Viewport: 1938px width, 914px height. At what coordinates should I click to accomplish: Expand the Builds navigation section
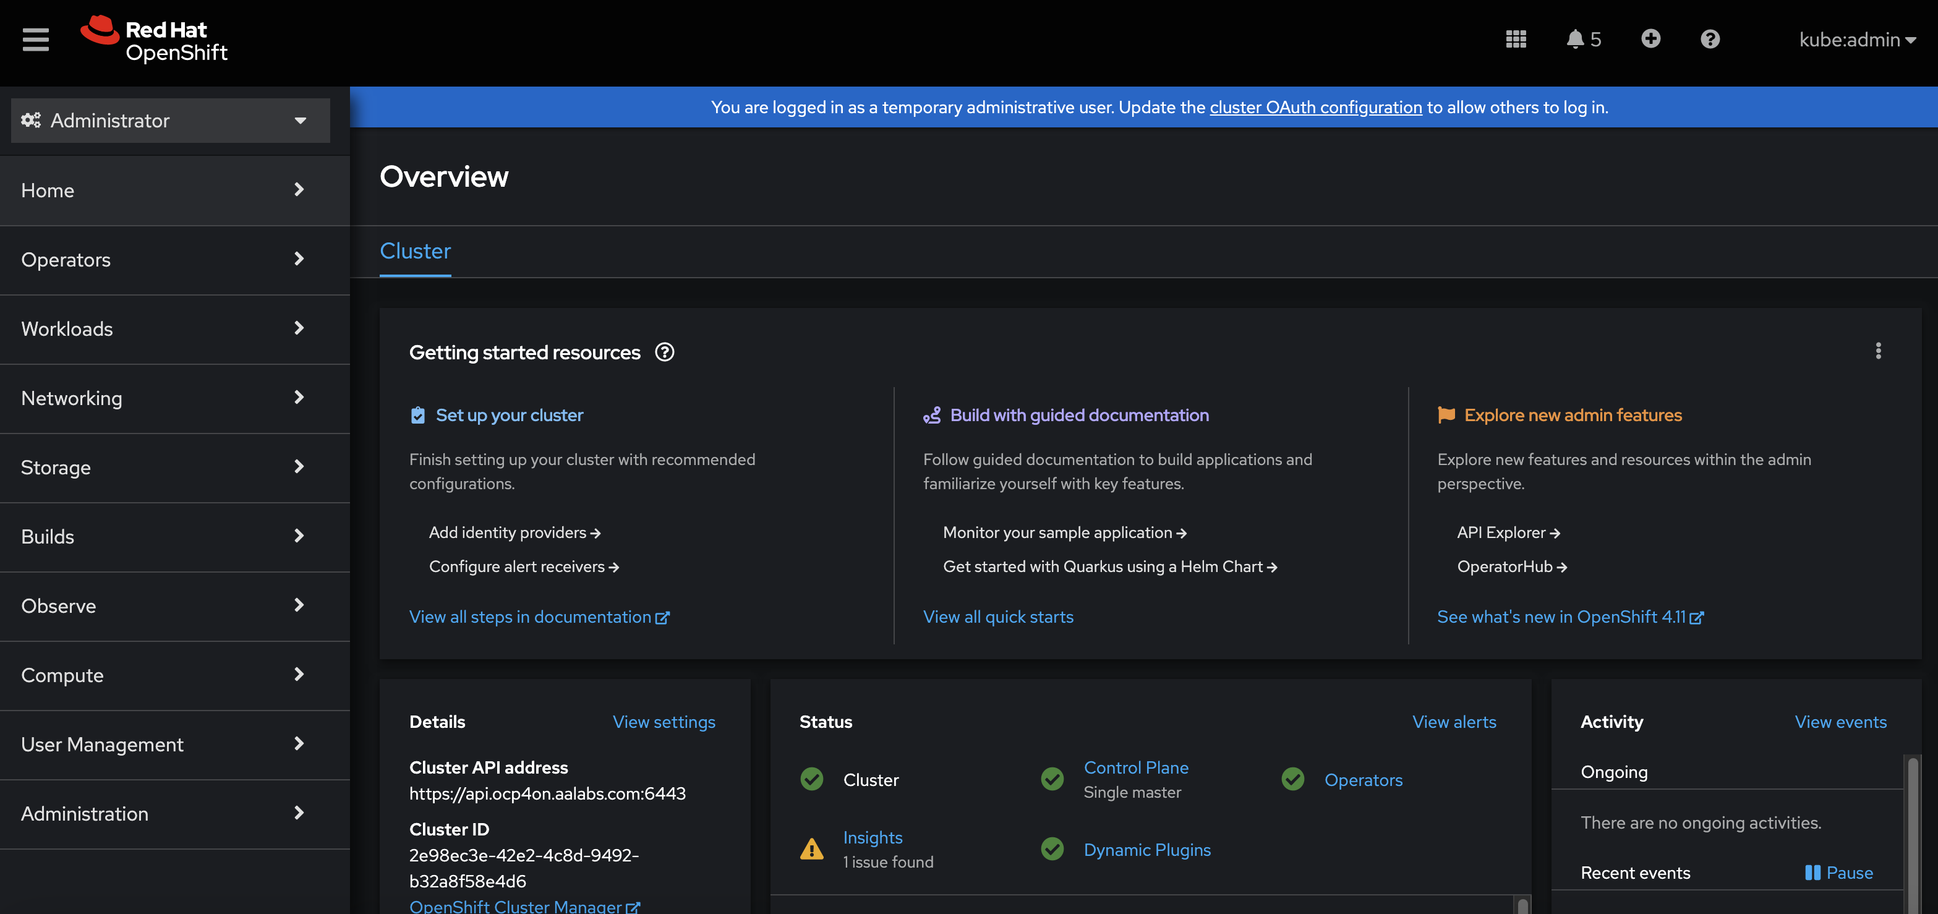coord(174,536)
